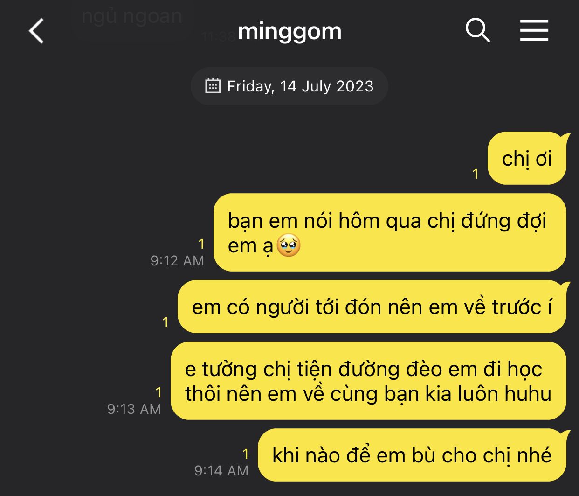Tap unread count above 9:12 AM

(x=201, y=244)
